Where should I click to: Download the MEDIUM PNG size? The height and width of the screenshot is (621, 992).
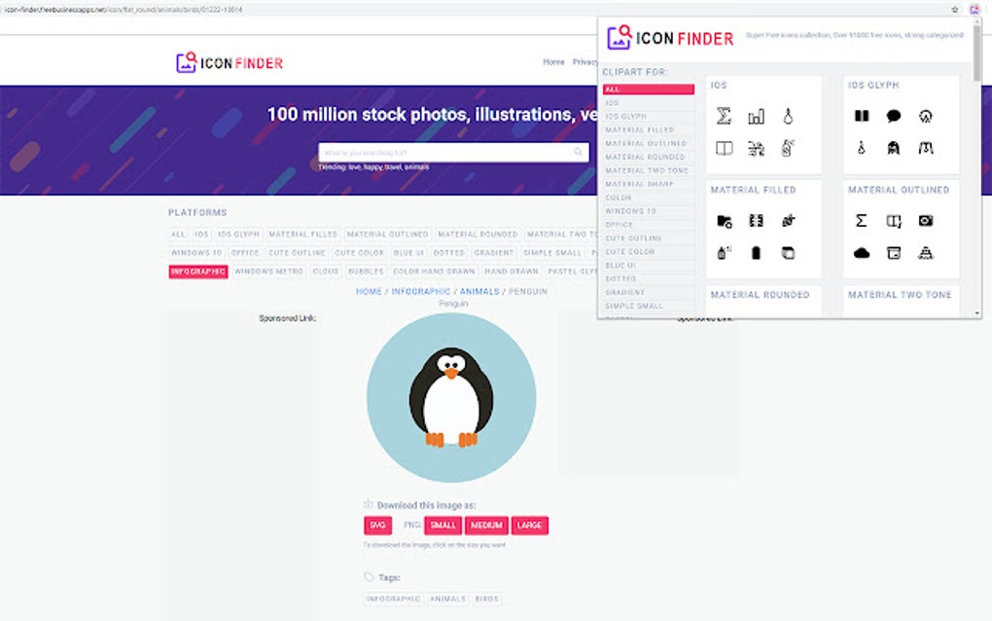[486, 526]
